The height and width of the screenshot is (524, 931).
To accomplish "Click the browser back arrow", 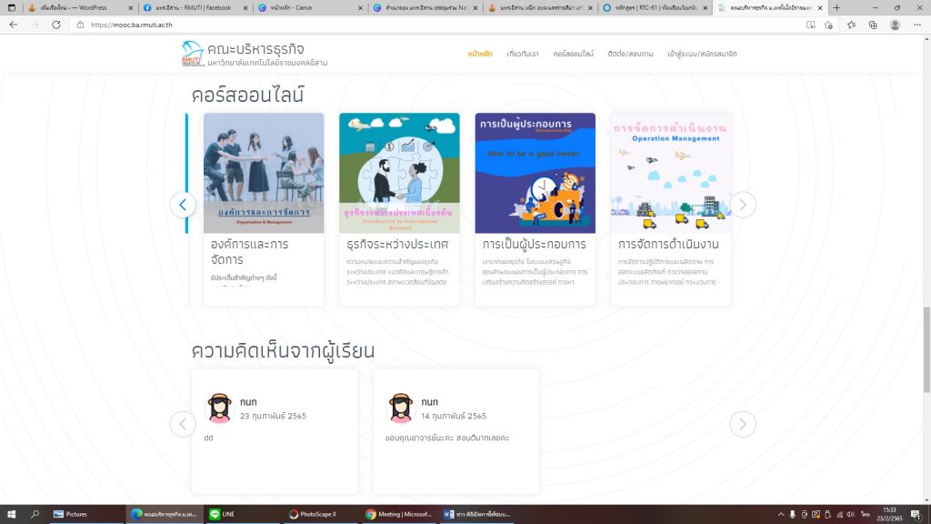I will tap(13, 25).
